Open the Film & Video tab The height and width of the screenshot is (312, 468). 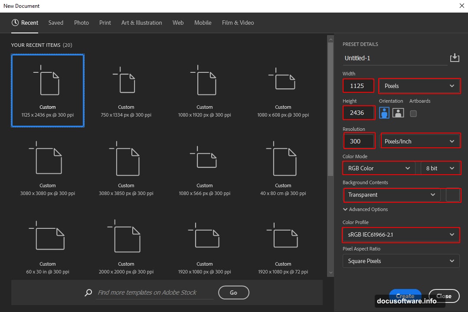(238, 23)
